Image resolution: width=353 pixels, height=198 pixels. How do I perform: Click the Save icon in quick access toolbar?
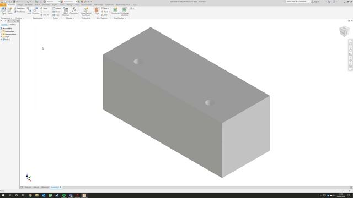tap(14, 2)
